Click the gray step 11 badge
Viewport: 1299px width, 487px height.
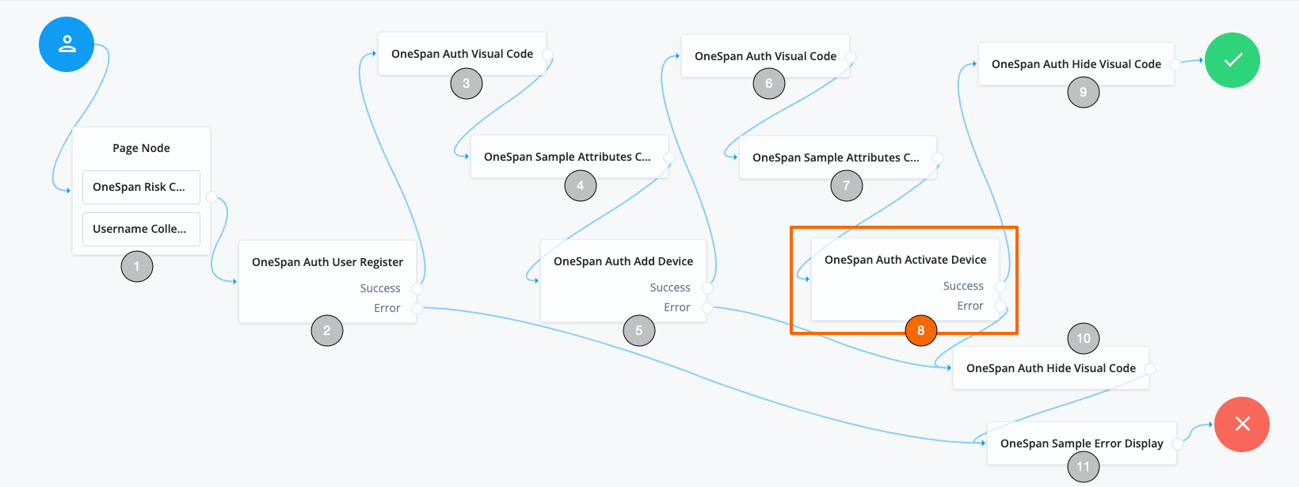tap(1083, 466)
